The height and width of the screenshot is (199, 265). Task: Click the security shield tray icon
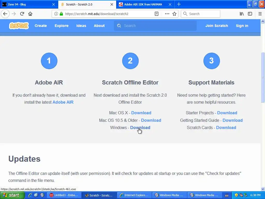236,195
